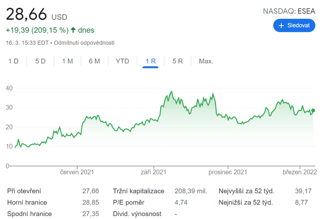Open the 6 M chart range
The width and height of the screenshot is (322, 219).
click(94, 61)
